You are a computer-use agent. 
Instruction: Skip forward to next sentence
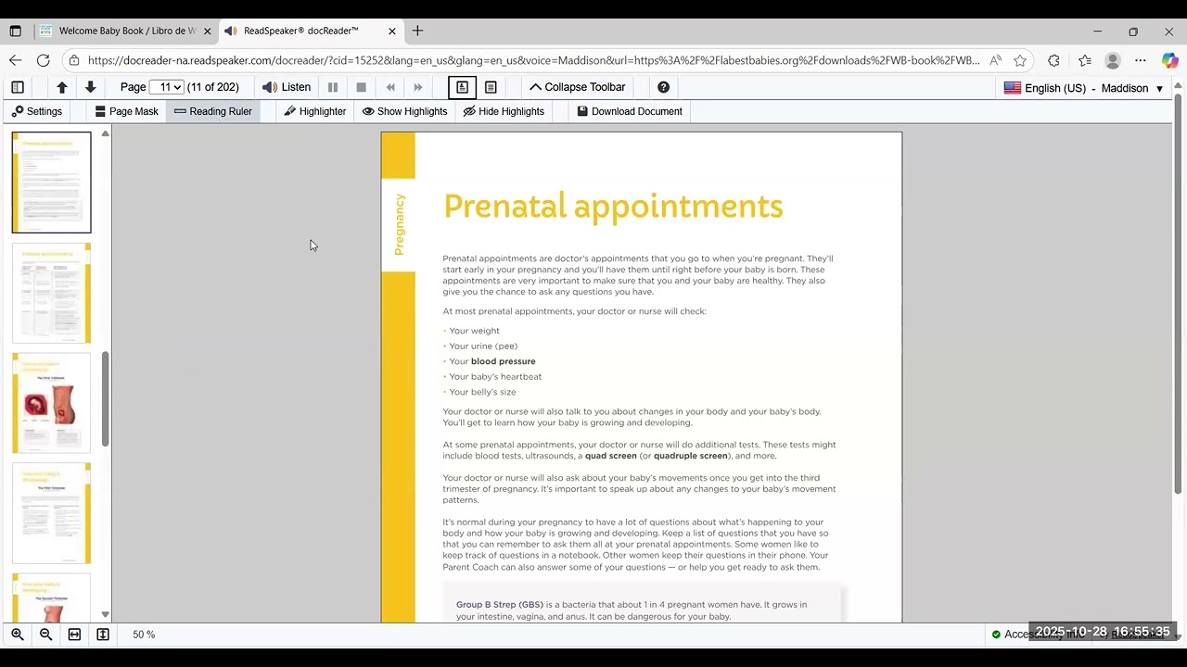[418, 87]
